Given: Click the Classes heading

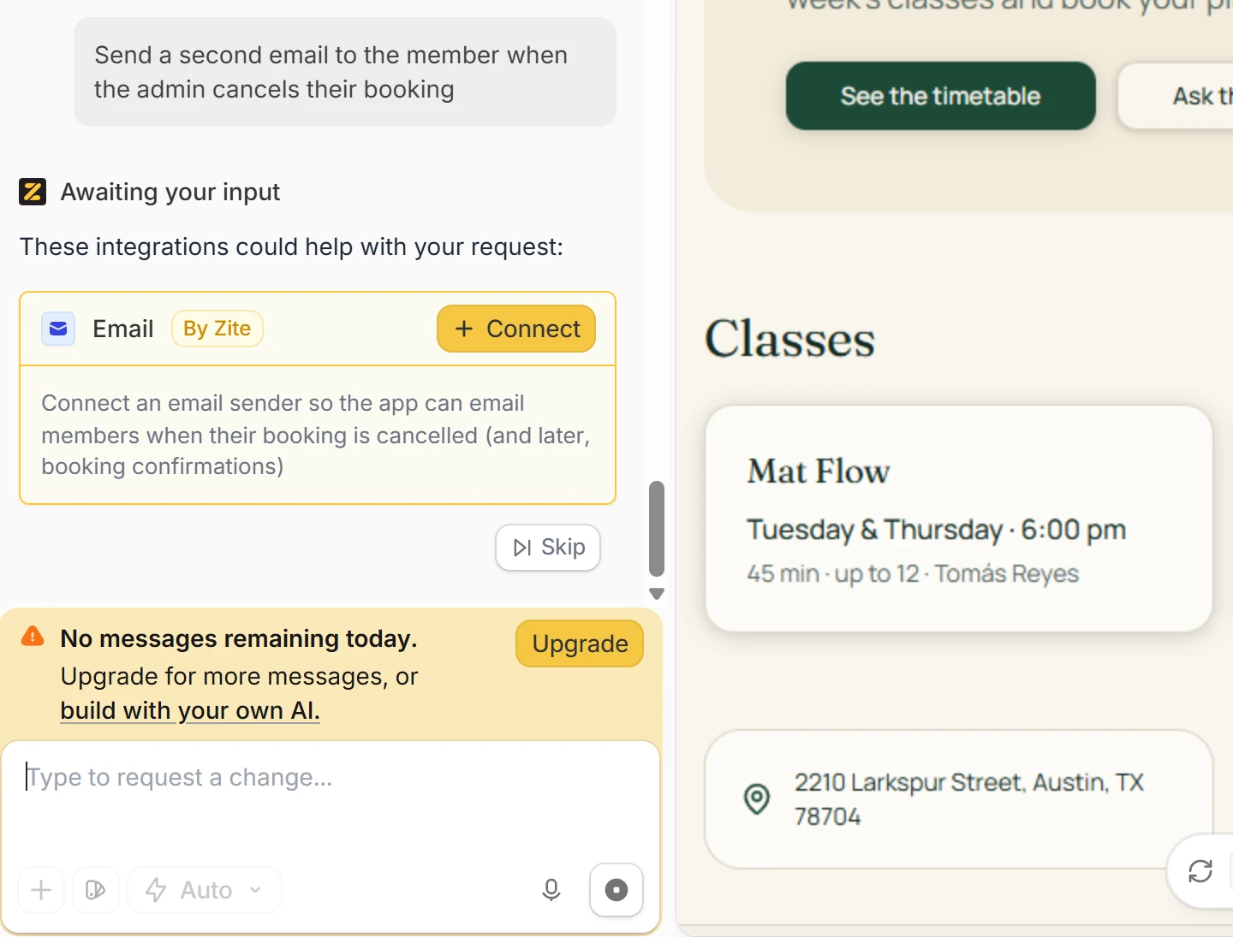Looking at the screenshot, I should 789,339.
